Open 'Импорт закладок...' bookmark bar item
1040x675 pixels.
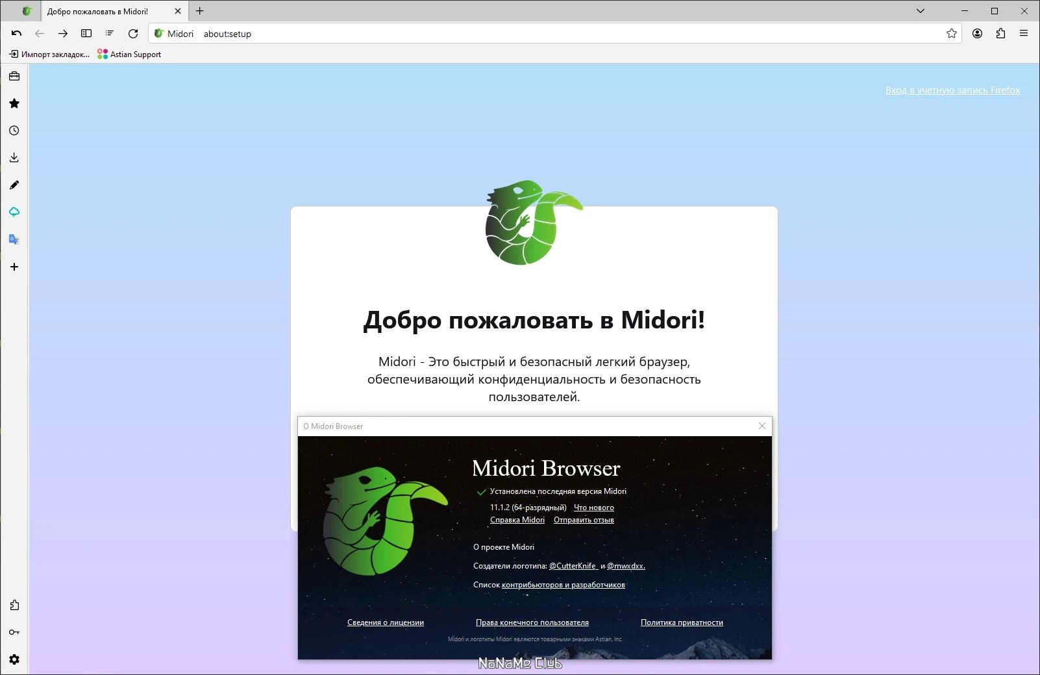[49, 55]
